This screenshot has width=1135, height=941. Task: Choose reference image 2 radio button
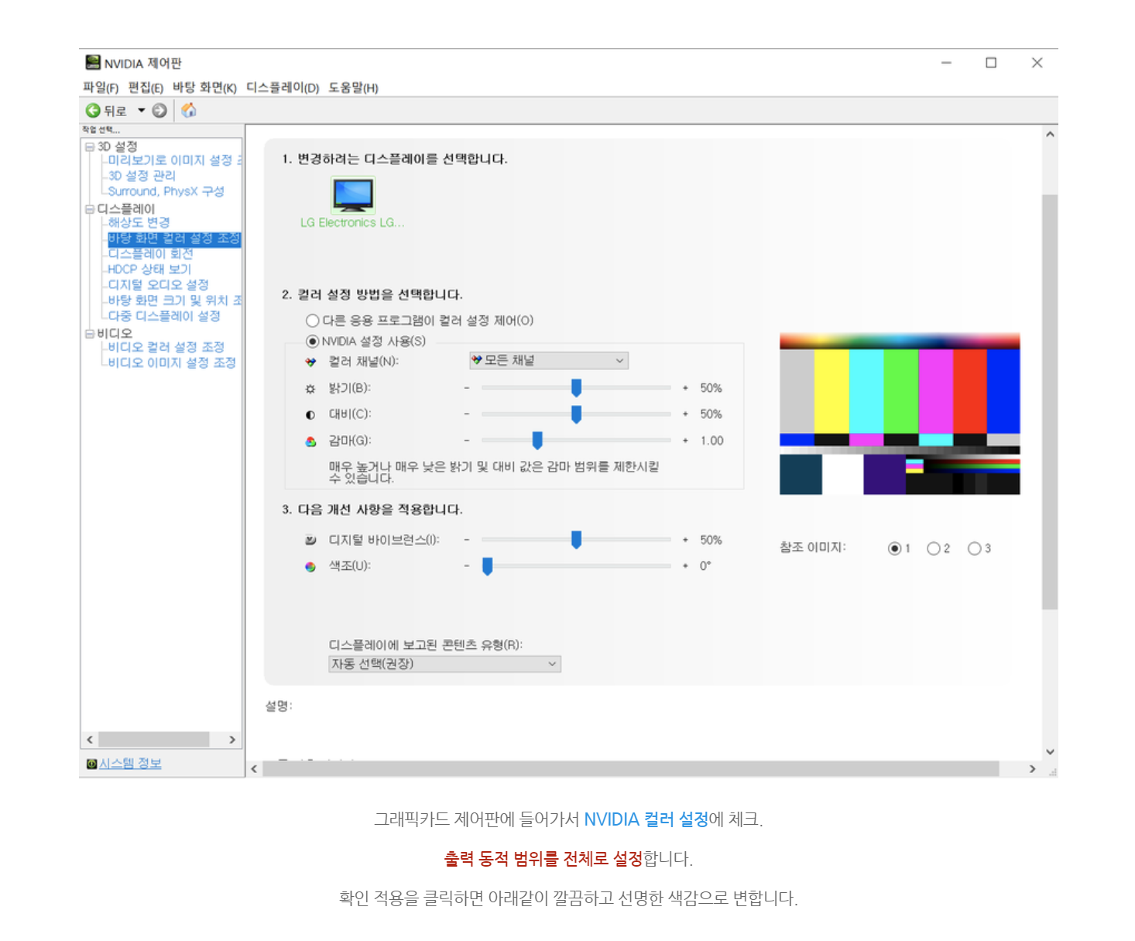pos(934,548)
